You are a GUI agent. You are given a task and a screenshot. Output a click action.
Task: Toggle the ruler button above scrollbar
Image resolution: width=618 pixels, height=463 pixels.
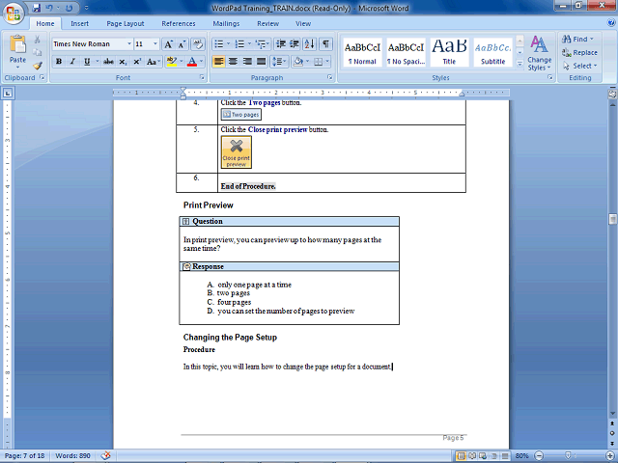tap(612, 94)
